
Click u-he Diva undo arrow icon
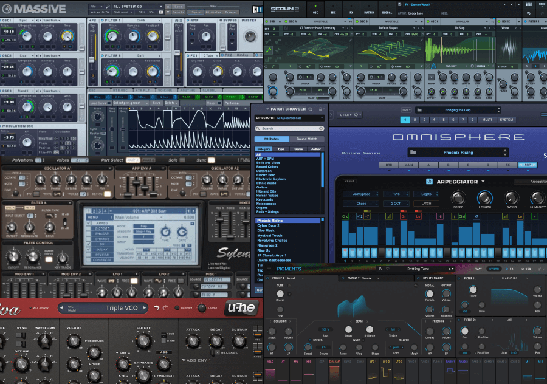coord(157,307)
